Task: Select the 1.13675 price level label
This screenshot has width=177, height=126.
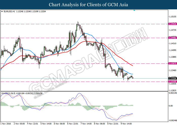Action: [x=173, y=64]
